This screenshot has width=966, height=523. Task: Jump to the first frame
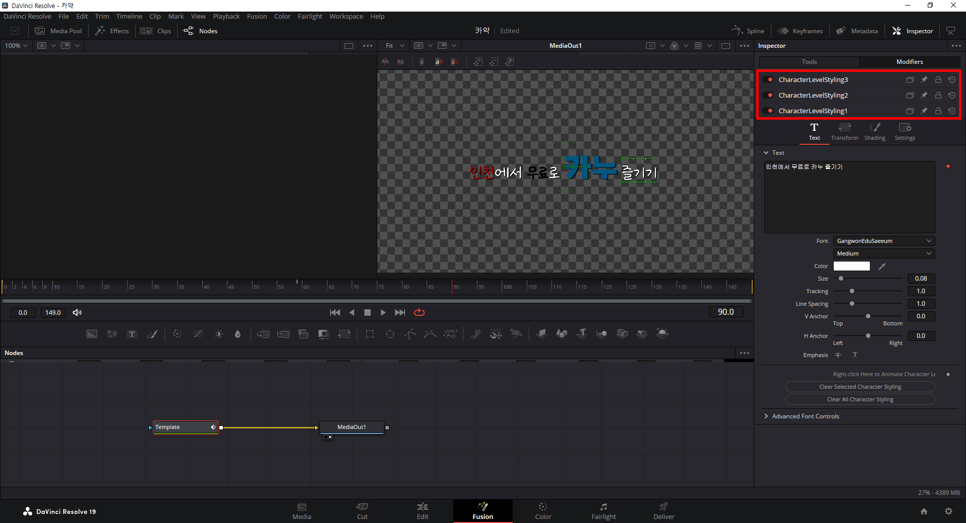[335, 312]
